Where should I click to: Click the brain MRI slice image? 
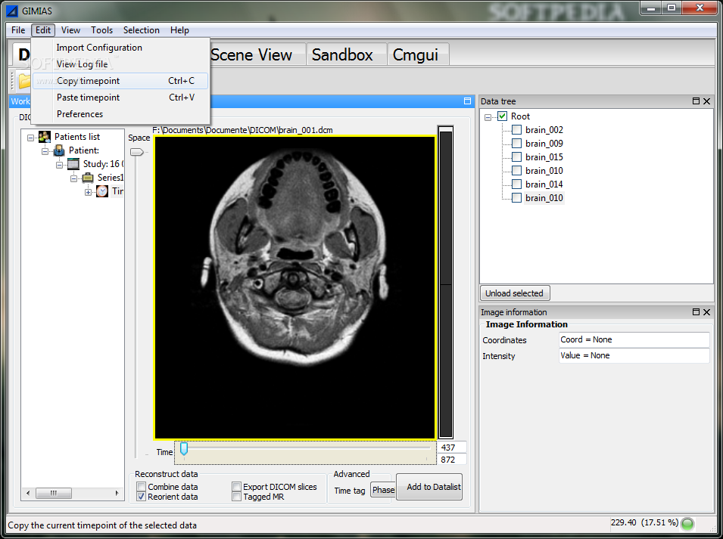(x=295, y=287)
